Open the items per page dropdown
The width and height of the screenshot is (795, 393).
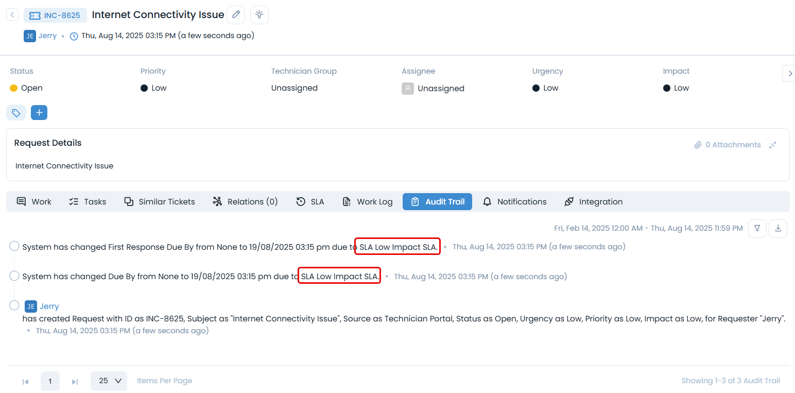(x=109, y=381)
